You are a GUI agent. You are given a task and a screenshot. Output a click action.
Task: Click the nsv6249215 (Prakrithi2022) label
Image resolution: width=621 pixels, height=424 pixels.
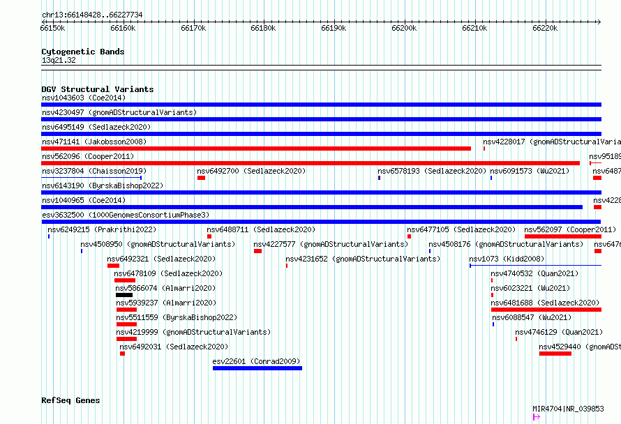(x=102, y=229)
